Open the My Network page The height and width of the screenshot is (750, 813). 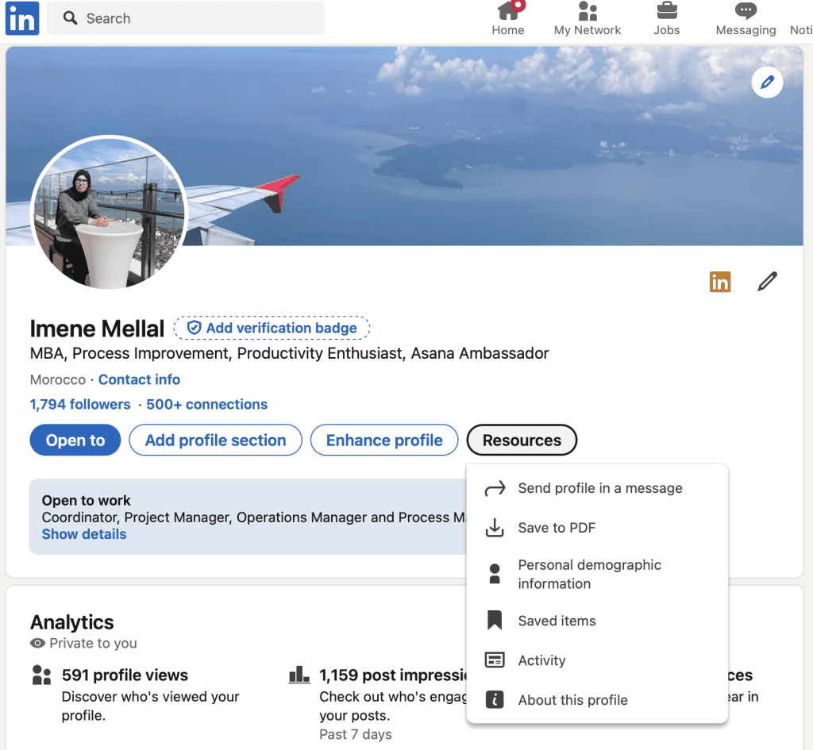click(588, 17)
